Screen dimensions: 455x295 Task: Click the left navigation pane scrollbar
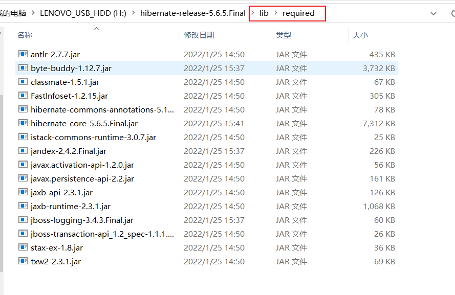2,184
